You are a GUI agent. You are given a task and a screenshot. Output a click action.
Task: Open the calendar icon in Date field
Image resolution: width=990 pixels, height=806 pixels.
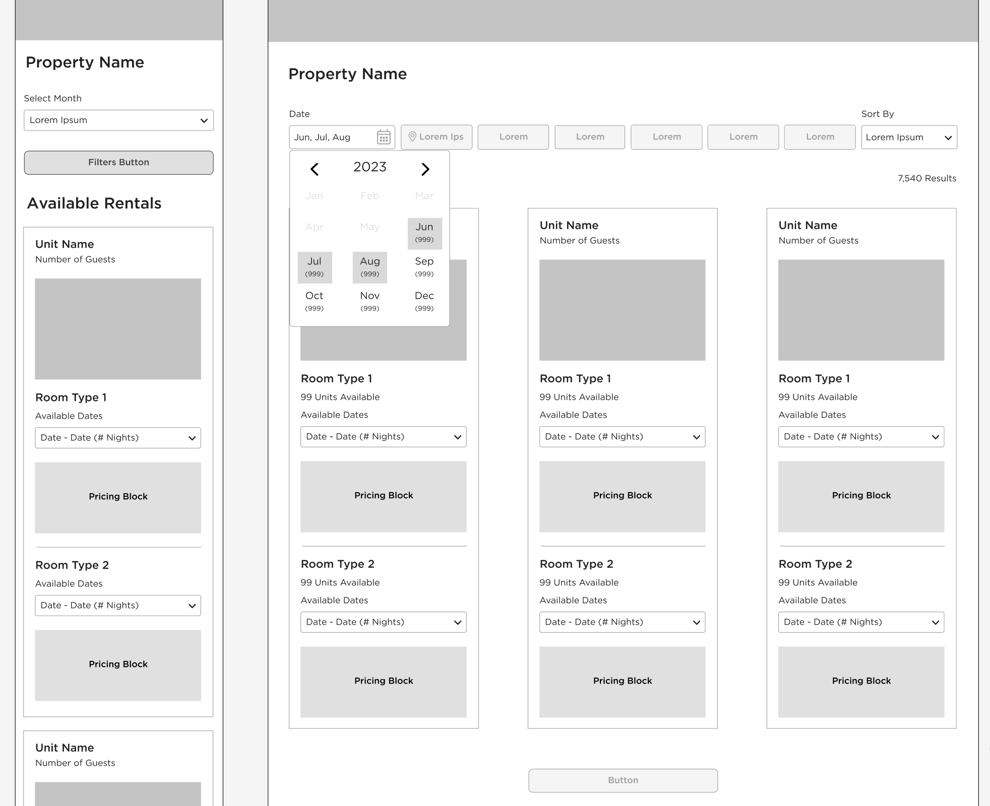pos(384,137)
